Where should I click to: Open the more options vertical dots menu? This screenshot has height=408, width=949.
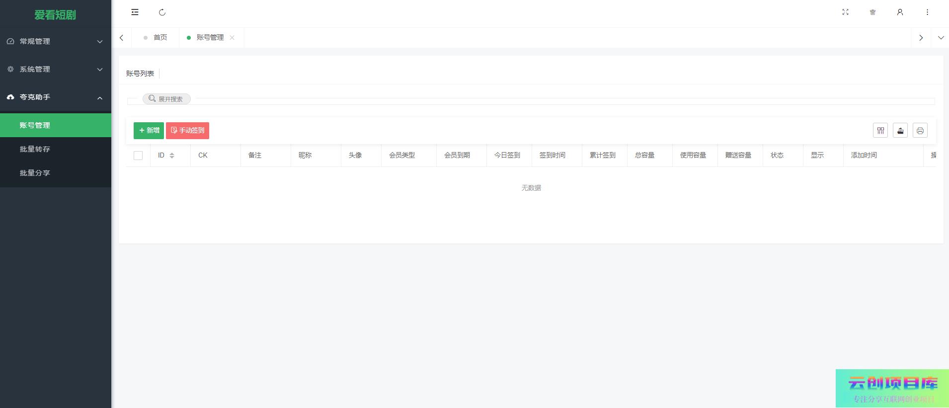tap(927, 12)
